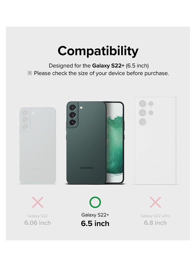The height and width of the screenshot is (267, 196).
Task: Click the green wallpaper screen of the front-facing phone
Action: pyautogui.click(x=115, y=142)
